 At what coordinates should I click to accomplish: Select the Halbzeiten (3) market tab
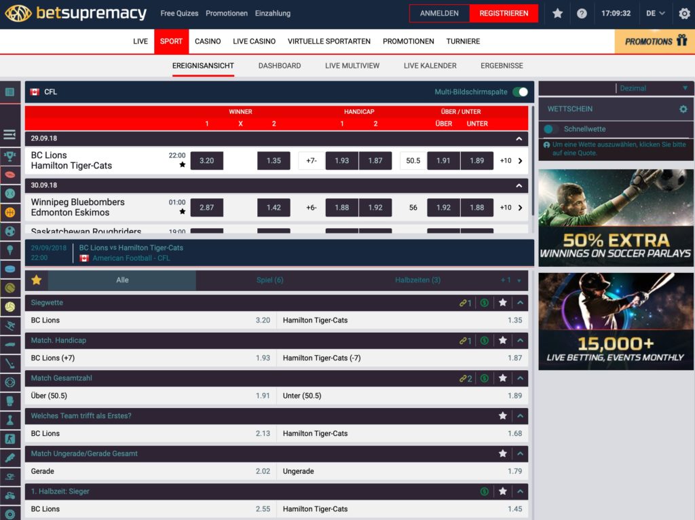417,280
